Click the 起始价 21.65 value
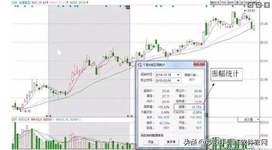This screenshot has height=150, width=272. pyautogui.click(x=166, y=91)
